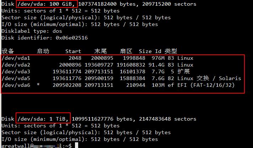Screen dimensions: 253x148
Task: Click the /dev/sda: 1 TiB disk label
Action: click(43, 118)
